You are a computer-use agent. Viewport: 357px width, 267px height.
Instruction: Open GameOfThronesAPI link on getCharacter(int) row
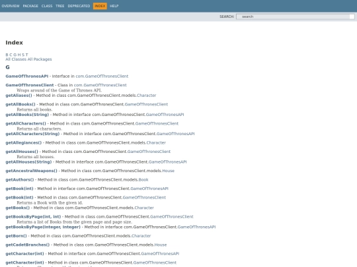(160, 254)
